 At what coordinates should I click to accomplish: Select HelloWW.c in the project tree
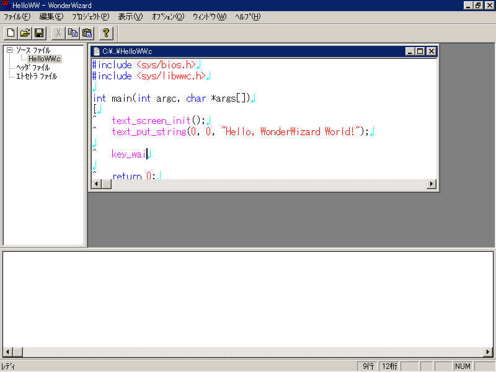[x=44, y=59]
